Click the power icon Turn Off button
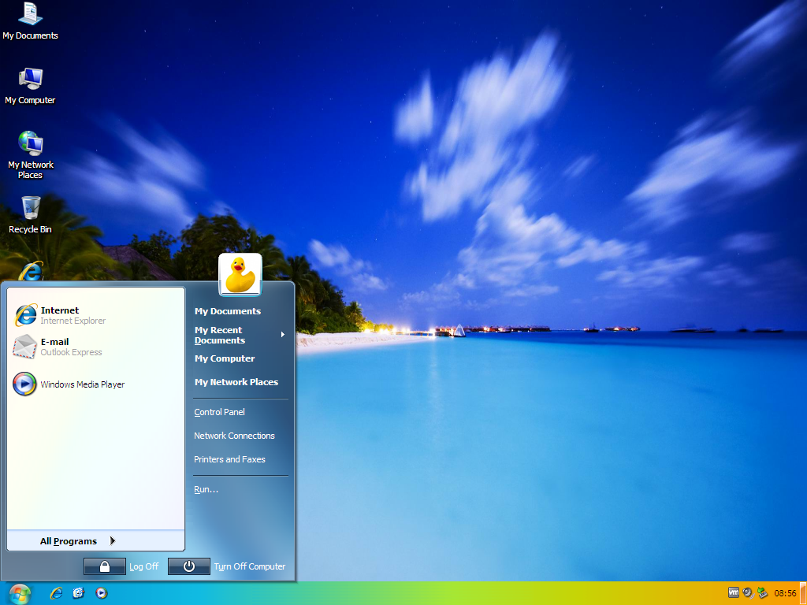 coord(189,566)
